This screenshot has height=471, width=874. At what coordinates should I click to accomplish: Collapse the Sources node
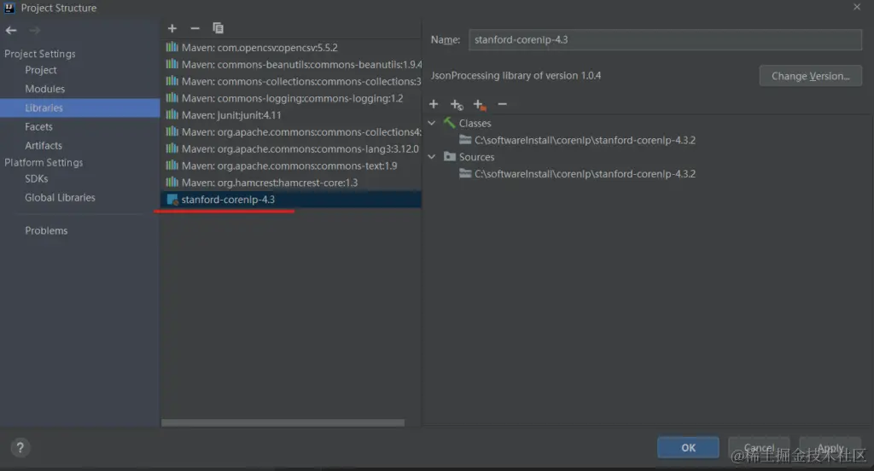point(432,157)
